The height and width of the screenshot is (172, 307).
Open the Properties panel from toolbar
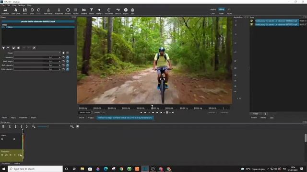coord(59,11)
